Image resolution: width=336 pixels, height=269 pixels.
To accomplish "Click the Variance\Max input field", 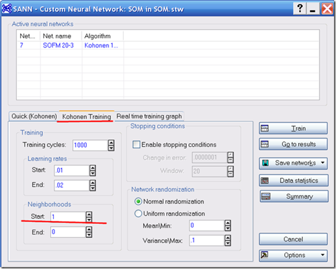I will click(207, 241).
